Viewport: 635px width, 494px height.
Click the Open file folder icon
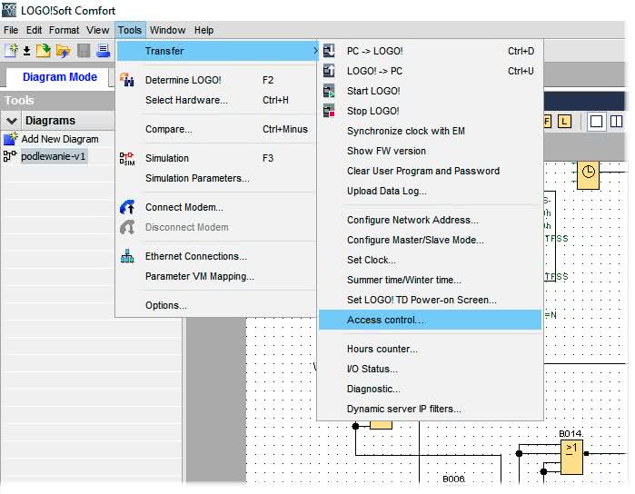click(63, 51)
